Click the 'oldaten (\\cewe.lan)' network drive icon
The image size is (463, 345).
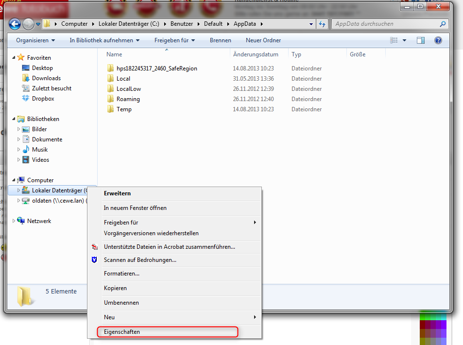coord(26,201)
